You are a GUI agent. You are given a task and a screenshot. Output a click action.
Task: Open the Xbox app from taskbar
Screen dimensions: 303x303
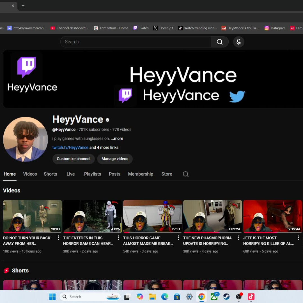(x=214, y=297)
